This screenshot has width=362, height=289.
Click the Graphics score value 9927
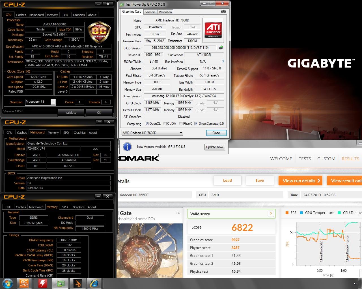[x=235, y=240]
